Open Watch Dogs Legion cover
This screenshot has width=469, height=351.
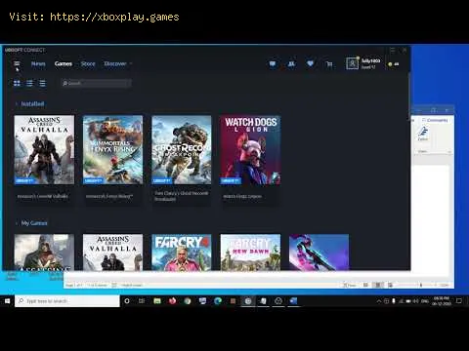coord(250,150)
